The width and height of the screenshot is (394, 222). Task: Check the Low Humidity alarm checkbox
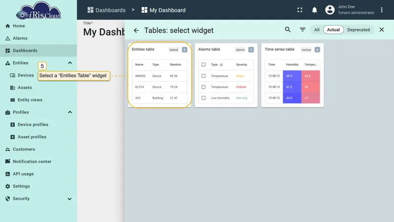(203, 98)
